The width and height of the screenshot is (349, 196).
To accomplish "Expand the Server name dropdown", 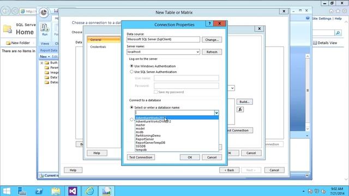I will coord(197,52).
